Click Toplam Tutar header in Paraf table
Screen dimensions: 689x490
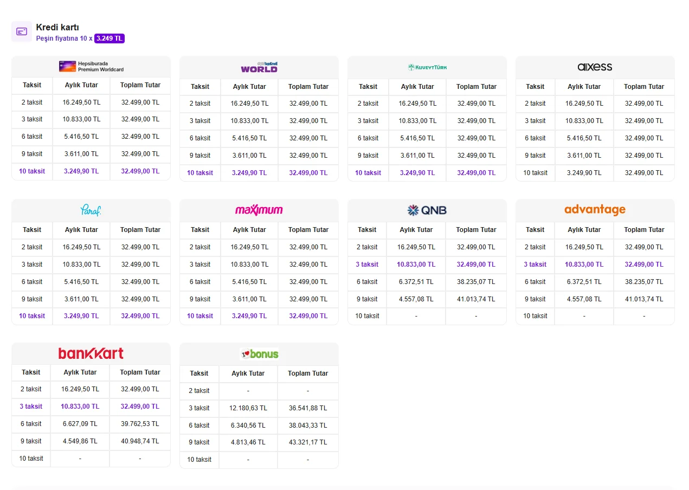(x=140, y=230)
